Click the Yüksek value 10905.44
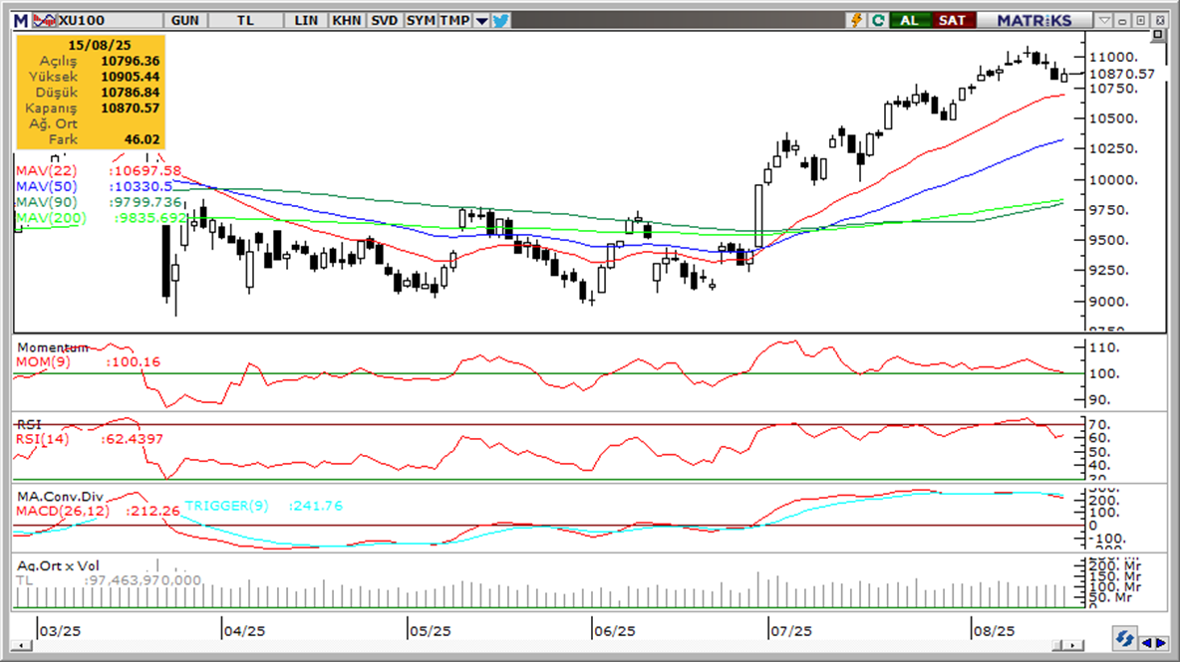 [x=131, y=77]
